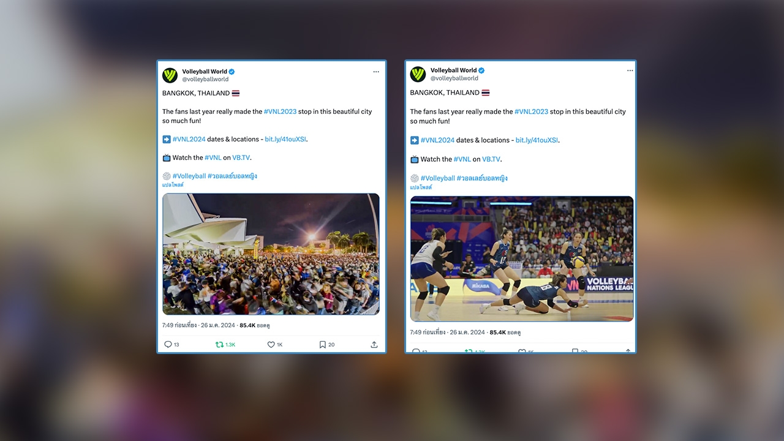Open bit.ly/41ouXSI link in right tweet

tap(537, 140)
